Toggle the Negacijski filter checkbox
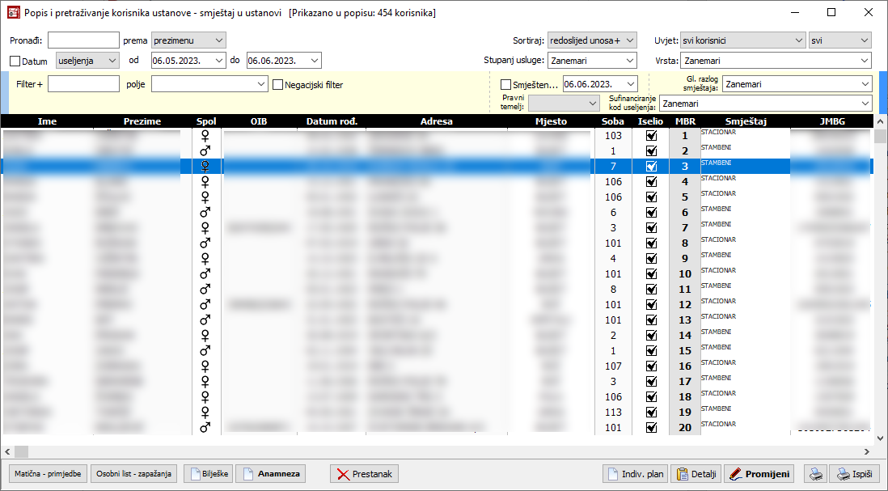The width and height of the screenshot is (888, 491). tap(278, 84)
